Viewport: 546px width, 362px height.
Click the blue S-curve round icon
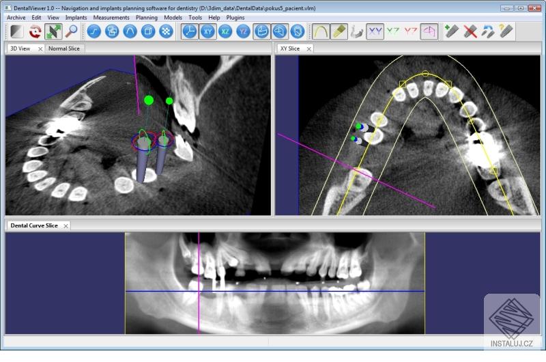94,31
